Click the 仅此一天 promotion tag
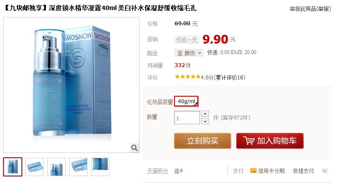Screen dimensions: 346x183 (x=187, y=40)
